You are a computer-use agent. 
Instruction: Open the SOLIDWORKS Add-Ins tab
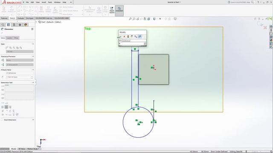44,18
